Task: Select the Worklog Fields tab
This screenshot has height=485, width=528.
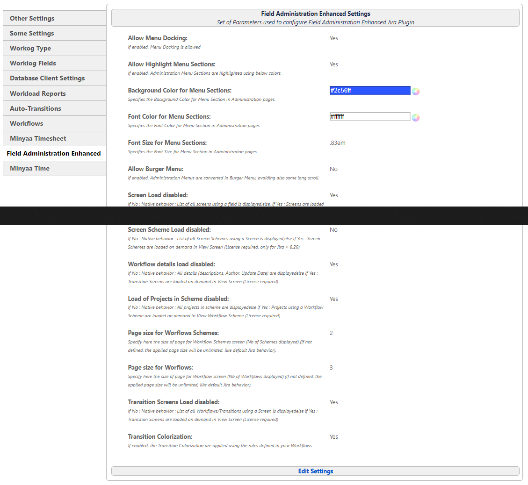Action: (x=55, y=63)
